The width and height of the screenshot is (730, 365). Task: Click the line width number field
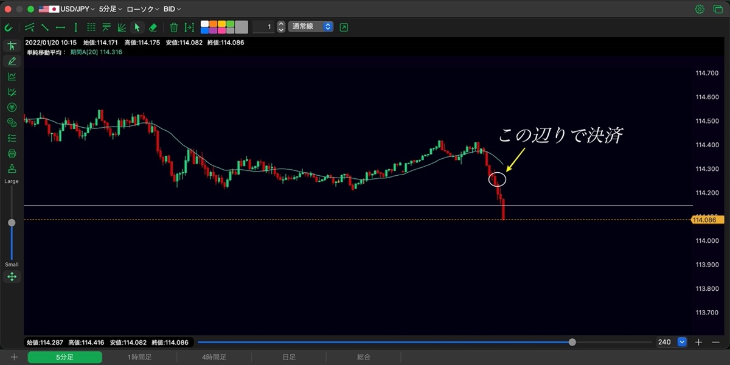pyautogui.click(x=263, y=27)
